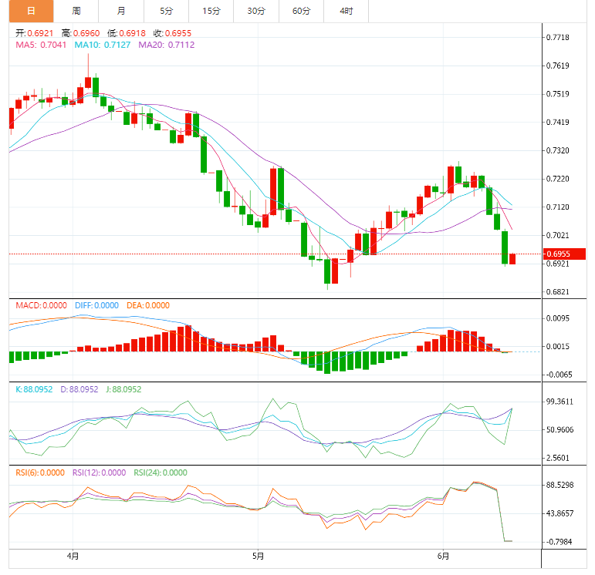
Task: Click the MACD:0.0000 label
Action: (42, 305)
